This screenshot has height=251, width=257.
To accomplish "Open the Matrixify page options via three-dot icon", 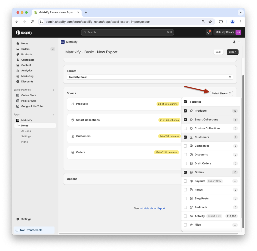I will pyautogui.click(x=240, y=42).
